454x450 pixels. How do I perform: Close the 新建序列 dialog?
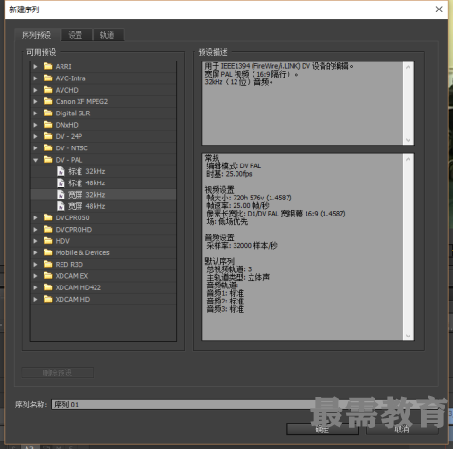pyautogui.click(x=439, y=9)
